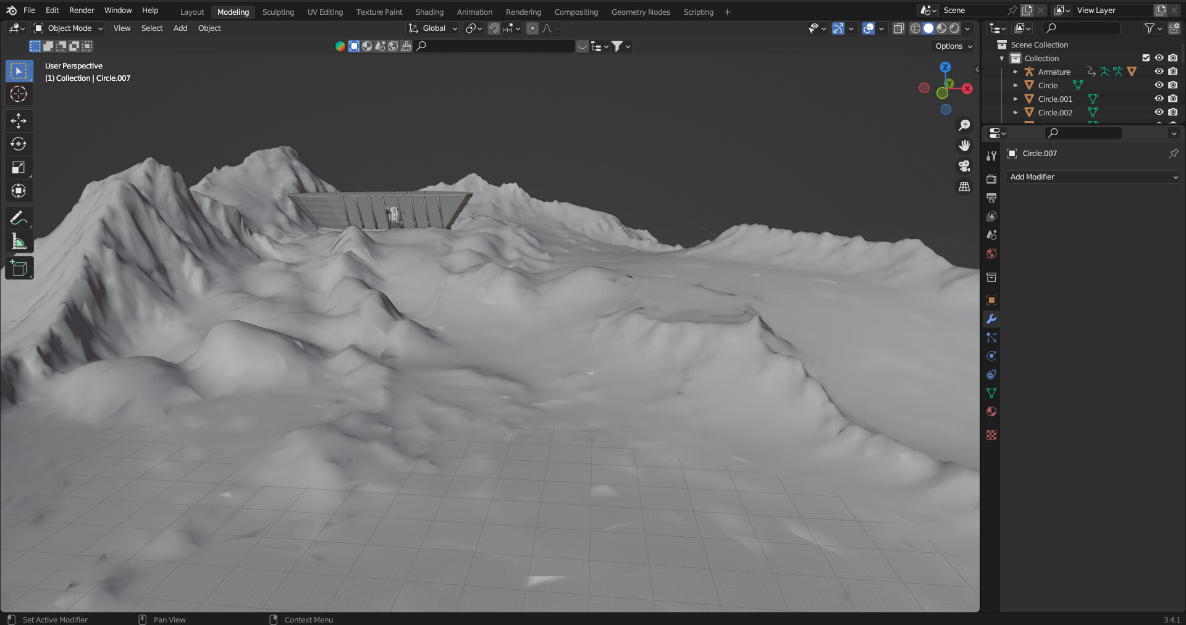
Task: Open the Render menu
Action: pos(82,10)
